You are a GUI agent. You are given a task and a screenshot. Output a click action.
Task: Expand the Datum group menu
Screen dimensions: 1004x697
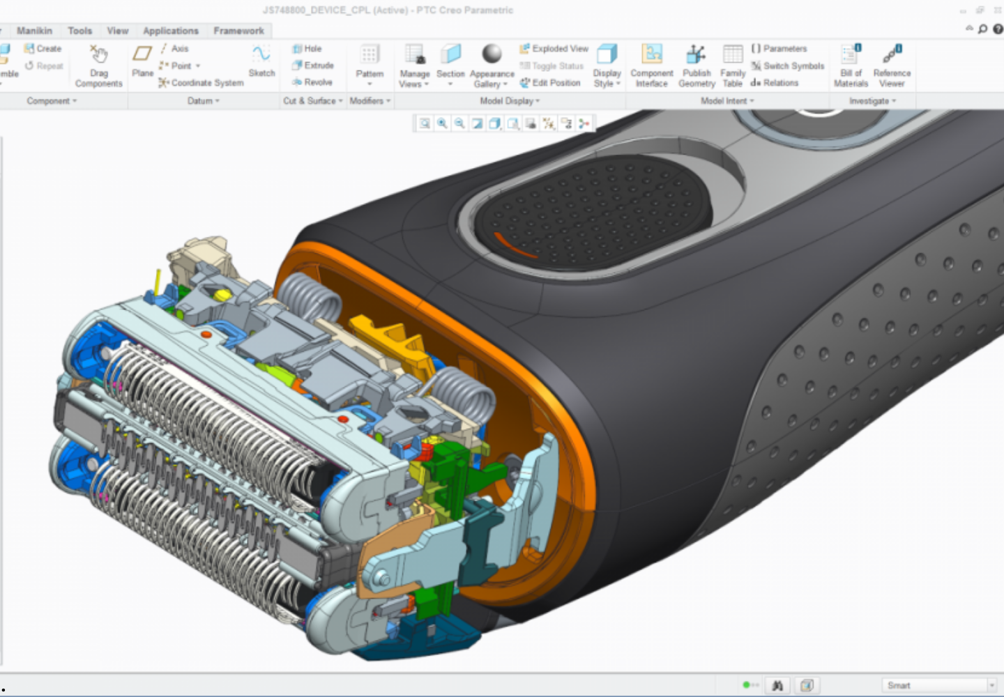click(x=203, y=101)
